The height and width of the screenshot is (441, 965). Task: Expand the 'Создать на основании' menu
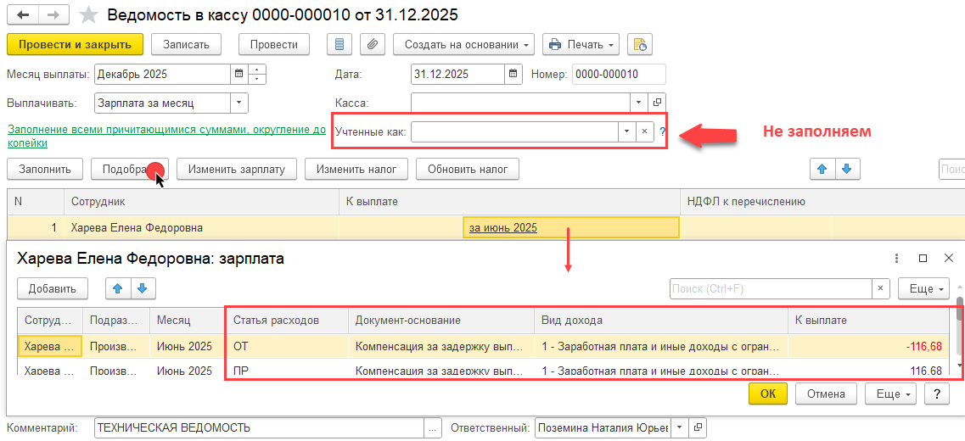464,45
